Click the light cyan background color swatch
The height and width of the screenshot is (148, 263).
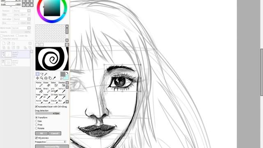[66, 77]
